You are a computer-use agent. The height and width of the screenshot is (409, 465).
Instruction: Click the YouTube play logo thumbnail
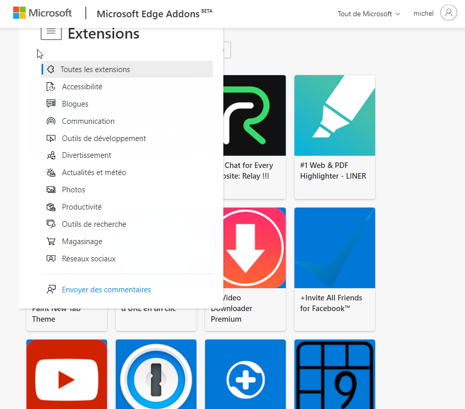click(67, 374)
